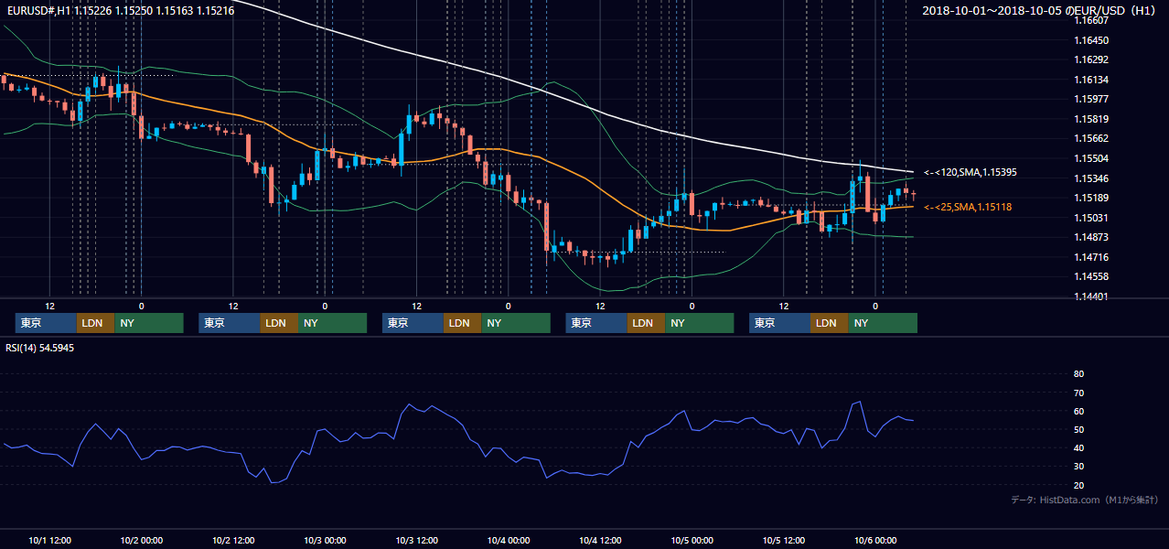Screen dimensions: 1169x549
Task: Select the RSI 20 level label
Action: click(1078, 485)
